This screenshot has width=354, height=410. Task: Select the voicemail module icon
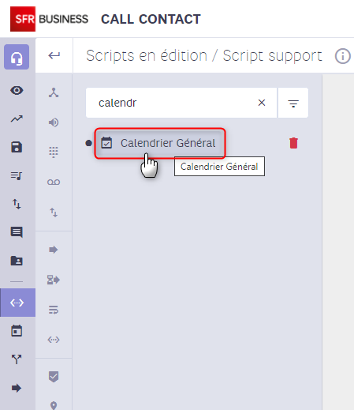(x=54, y=182)
